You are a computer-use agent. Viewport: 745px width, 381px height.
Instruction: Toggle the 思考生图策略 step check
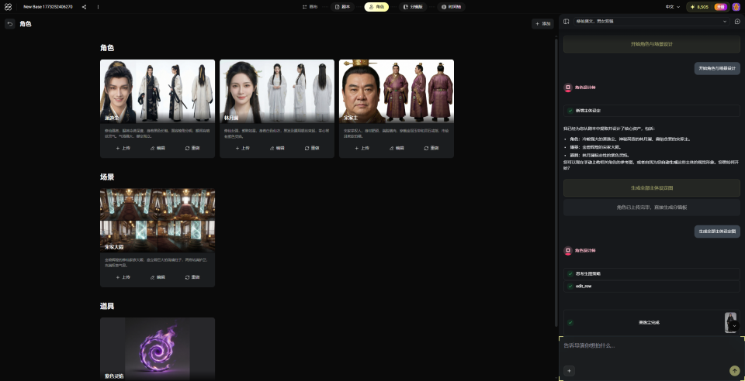(570, 273)
